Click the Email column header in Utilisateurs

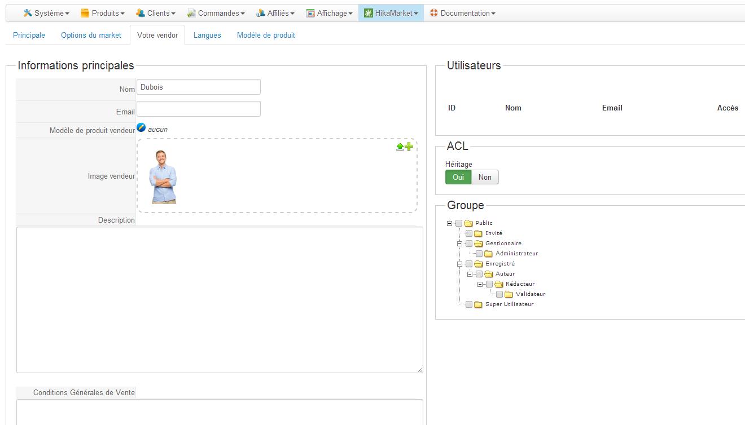612,108
